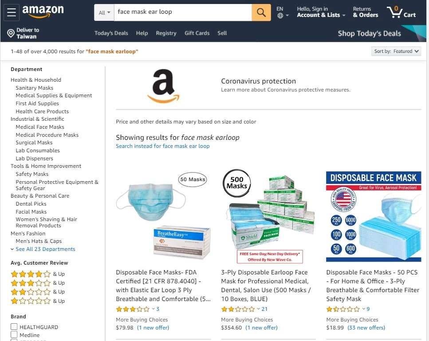Click the globe language icon
The height and width of the screenshot is (341, 429).
(x=280, y=16)
